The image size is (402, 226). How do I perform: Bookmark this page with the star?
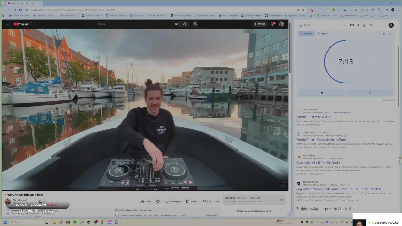click(x=303, y=10)
